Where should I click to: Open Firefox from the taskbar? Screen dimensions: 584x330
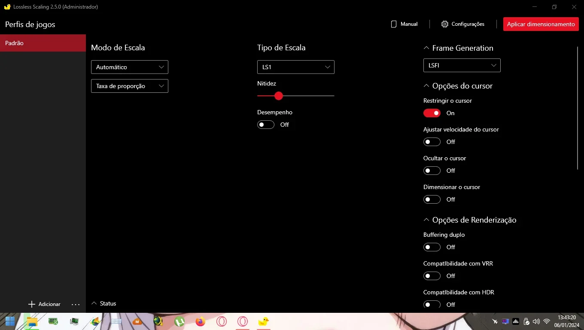(201, 321)
